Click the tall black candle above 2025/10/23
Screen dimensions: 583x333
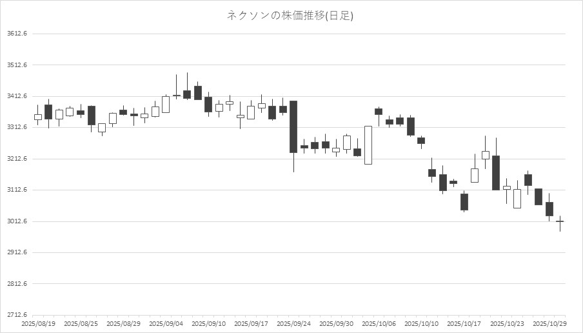[496, 172]
